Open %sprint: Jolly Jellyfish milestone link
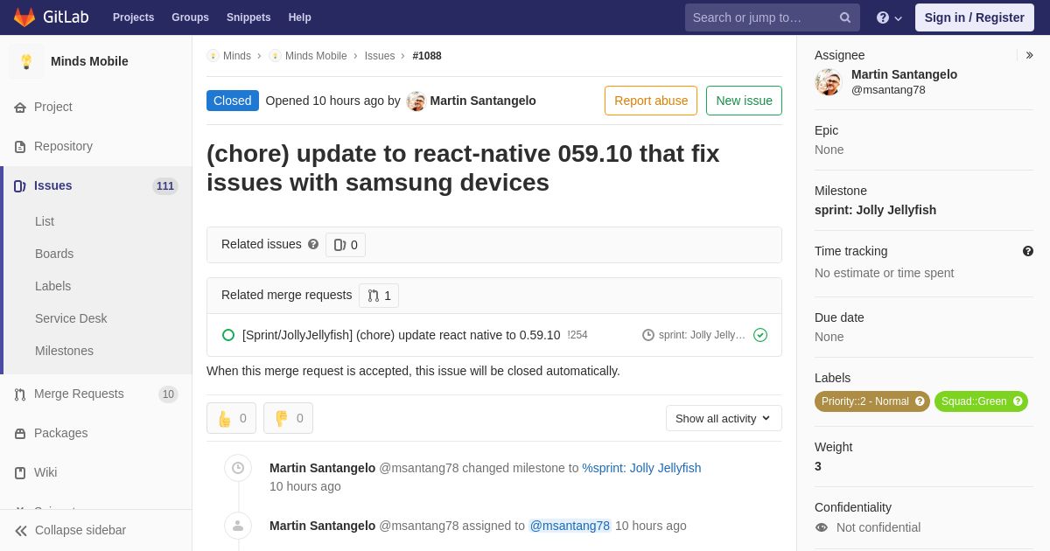Screen dimensions: 1050x551 point(641,468)
